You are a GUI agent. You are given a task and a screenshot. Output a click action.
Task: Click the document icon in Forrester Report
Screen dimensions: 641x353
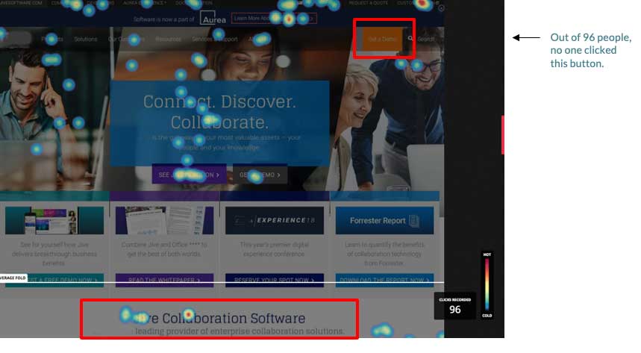pyautogui.click(x=413, y=221)
